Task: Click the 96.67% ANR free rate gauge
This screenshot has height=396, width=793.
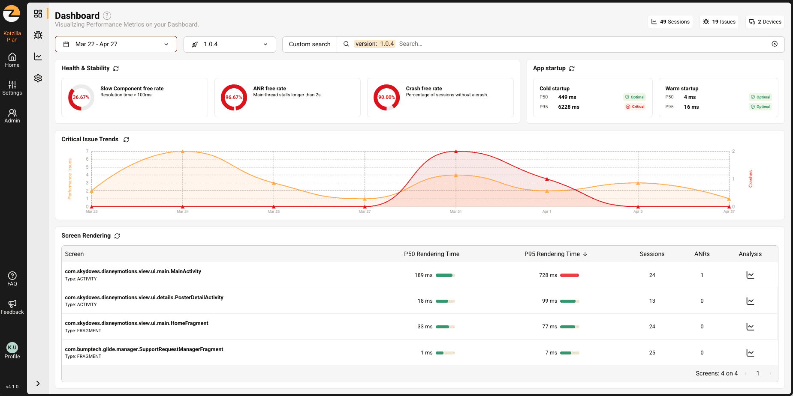Action: [x=234, y=97]
